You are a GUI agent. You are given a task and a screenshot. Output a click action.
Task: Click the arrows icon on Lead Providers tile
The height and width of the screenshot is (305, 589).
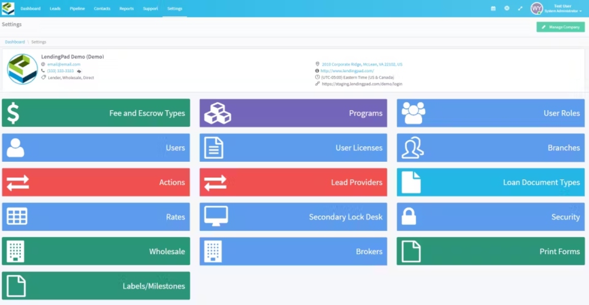click(215, 182)
